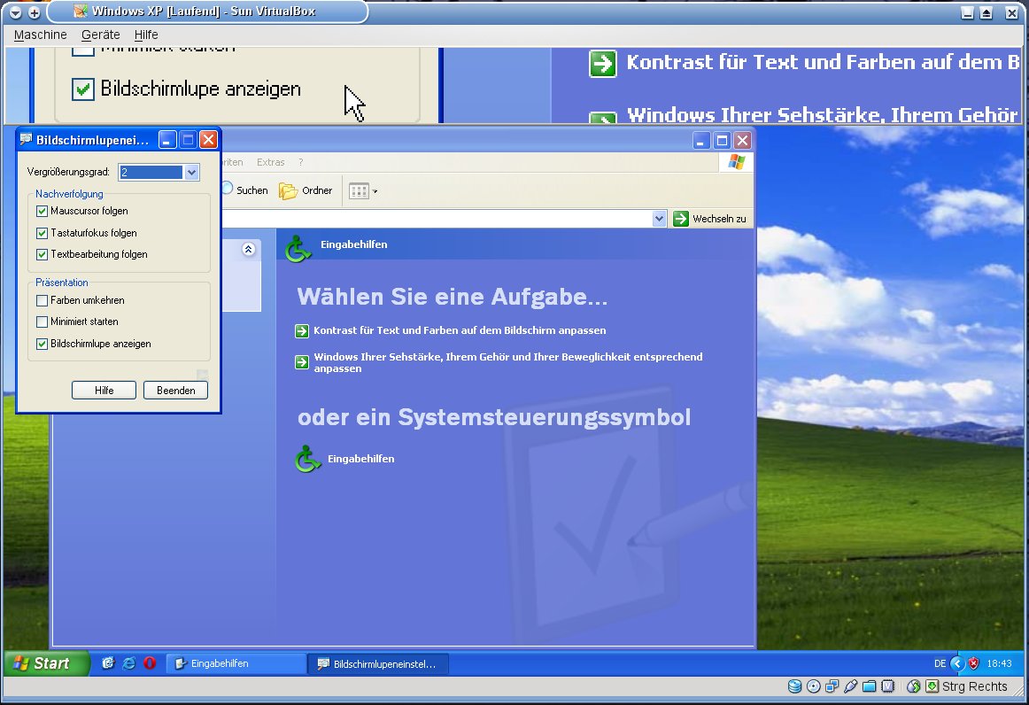Open the Extras menu in Eingabehilfen window
The height and width of the screenshot is (705, 1029).
click(x=270, y=162)
